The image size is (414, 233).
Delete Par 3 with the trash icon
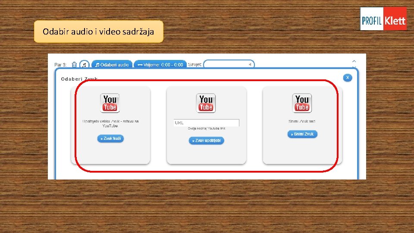click(x=74, y=64)
